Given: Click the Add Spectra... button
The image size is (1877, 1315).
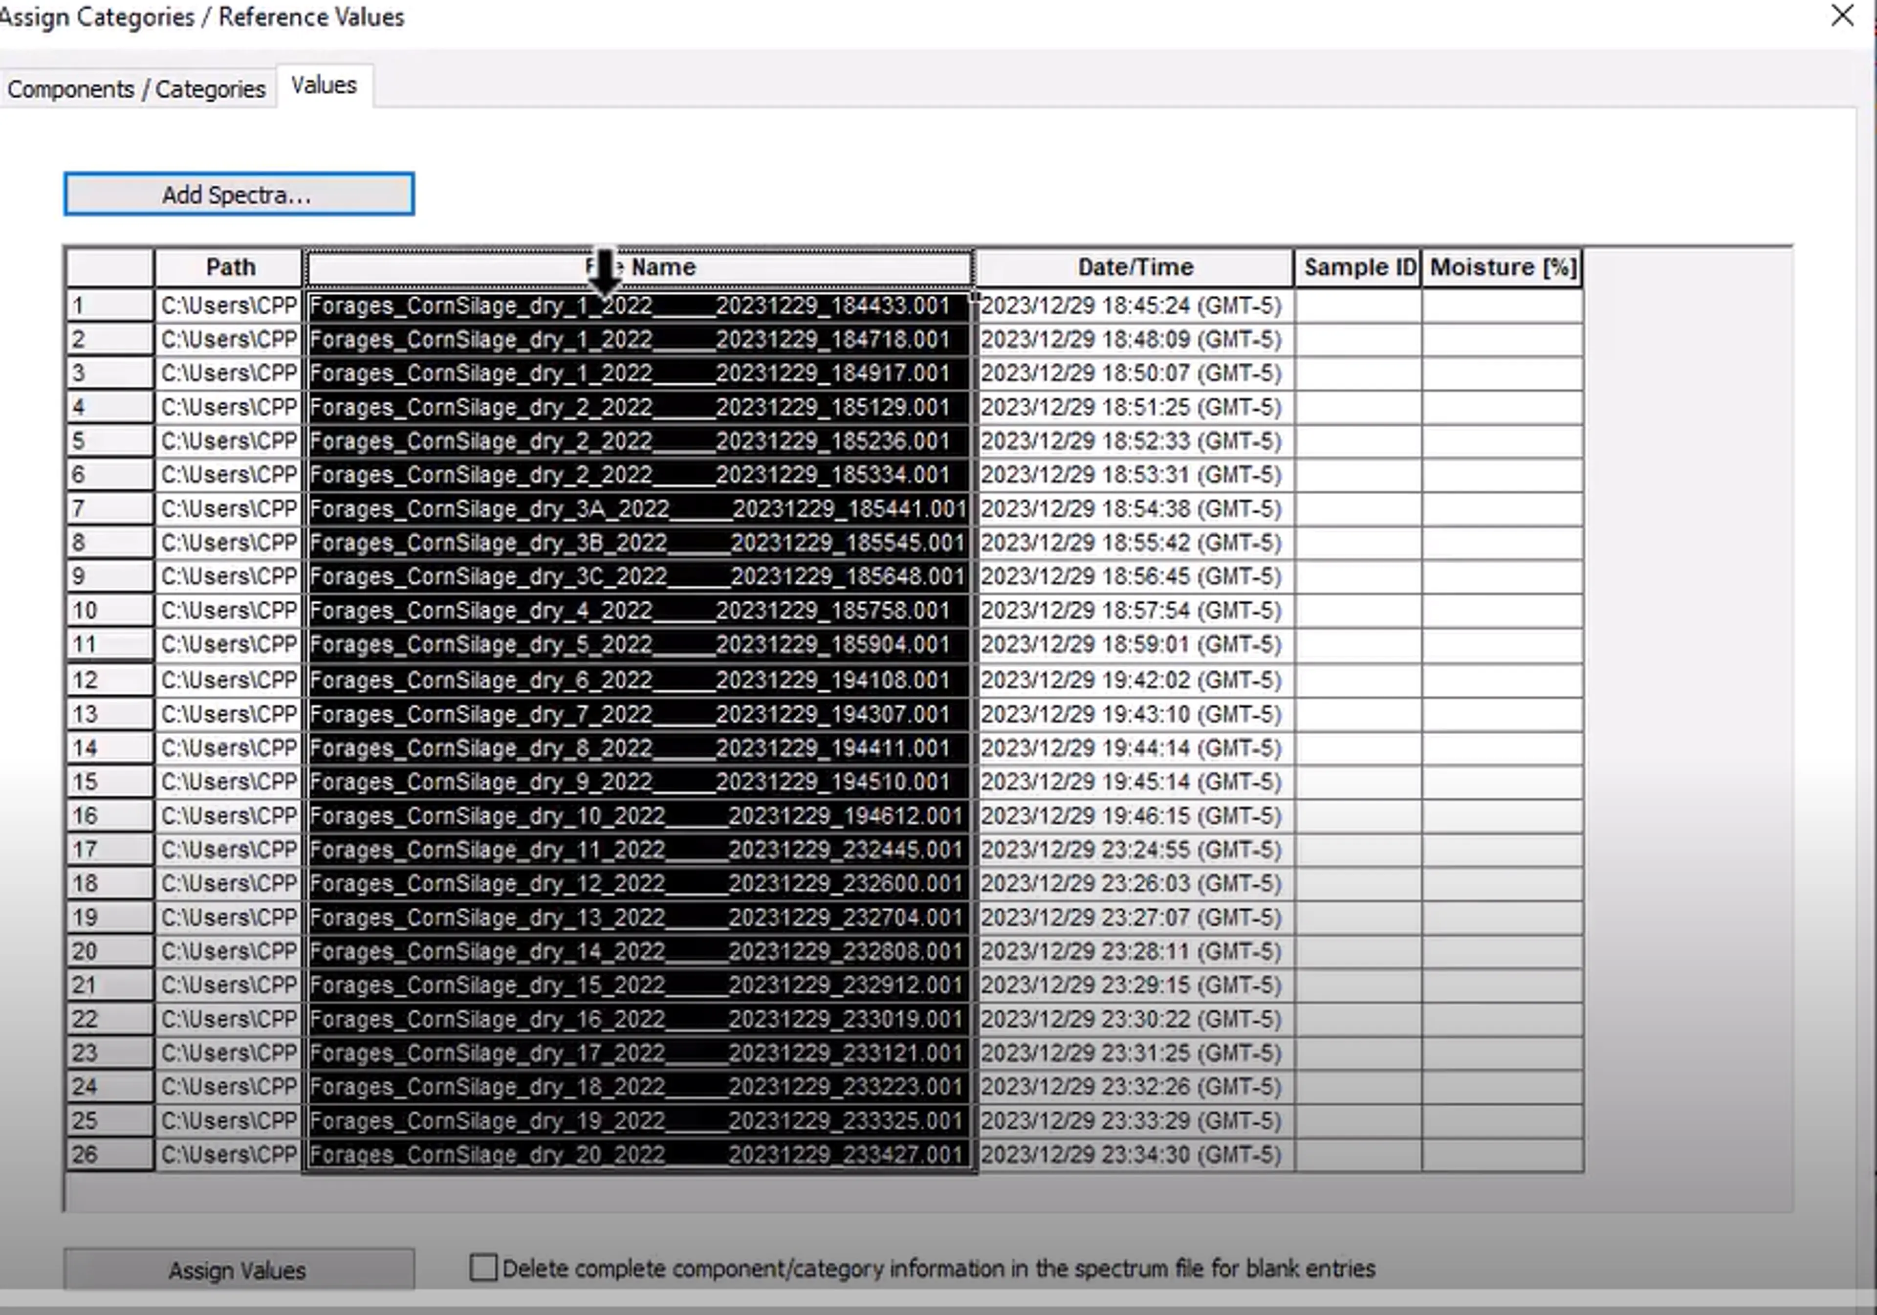Looking at the screenshot, I should pos(239,195).
